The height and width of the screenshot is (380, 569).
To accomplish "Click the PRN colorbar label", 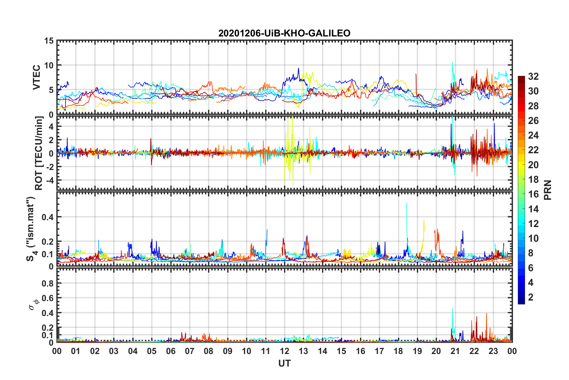I will click(x=547, y=190).
